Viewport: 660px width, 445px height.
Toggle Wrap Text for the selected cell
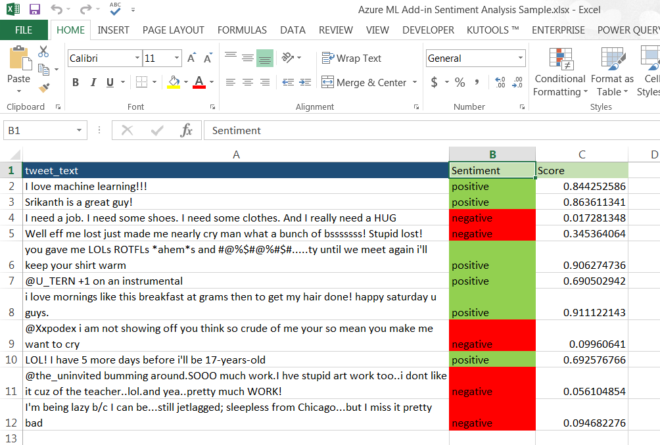pyautogui.click(x=352, y=59)
